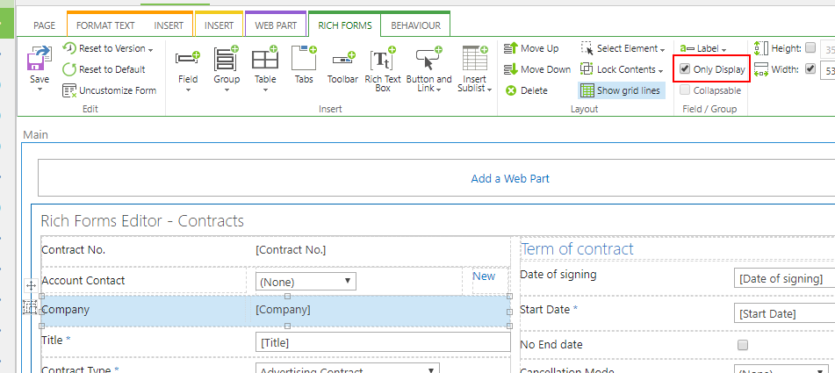
Task: Open the Table insert icon
Action: [x=265, y=60]
